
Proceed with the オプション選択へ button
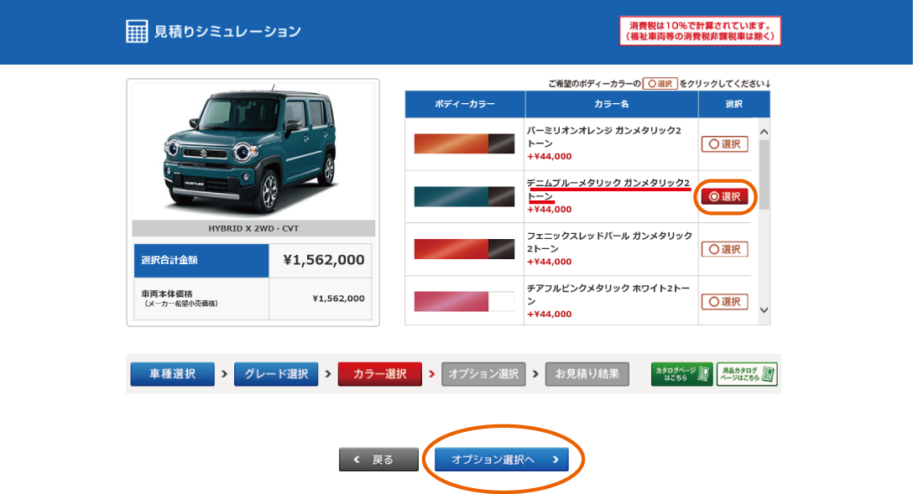tap(503, 460)
